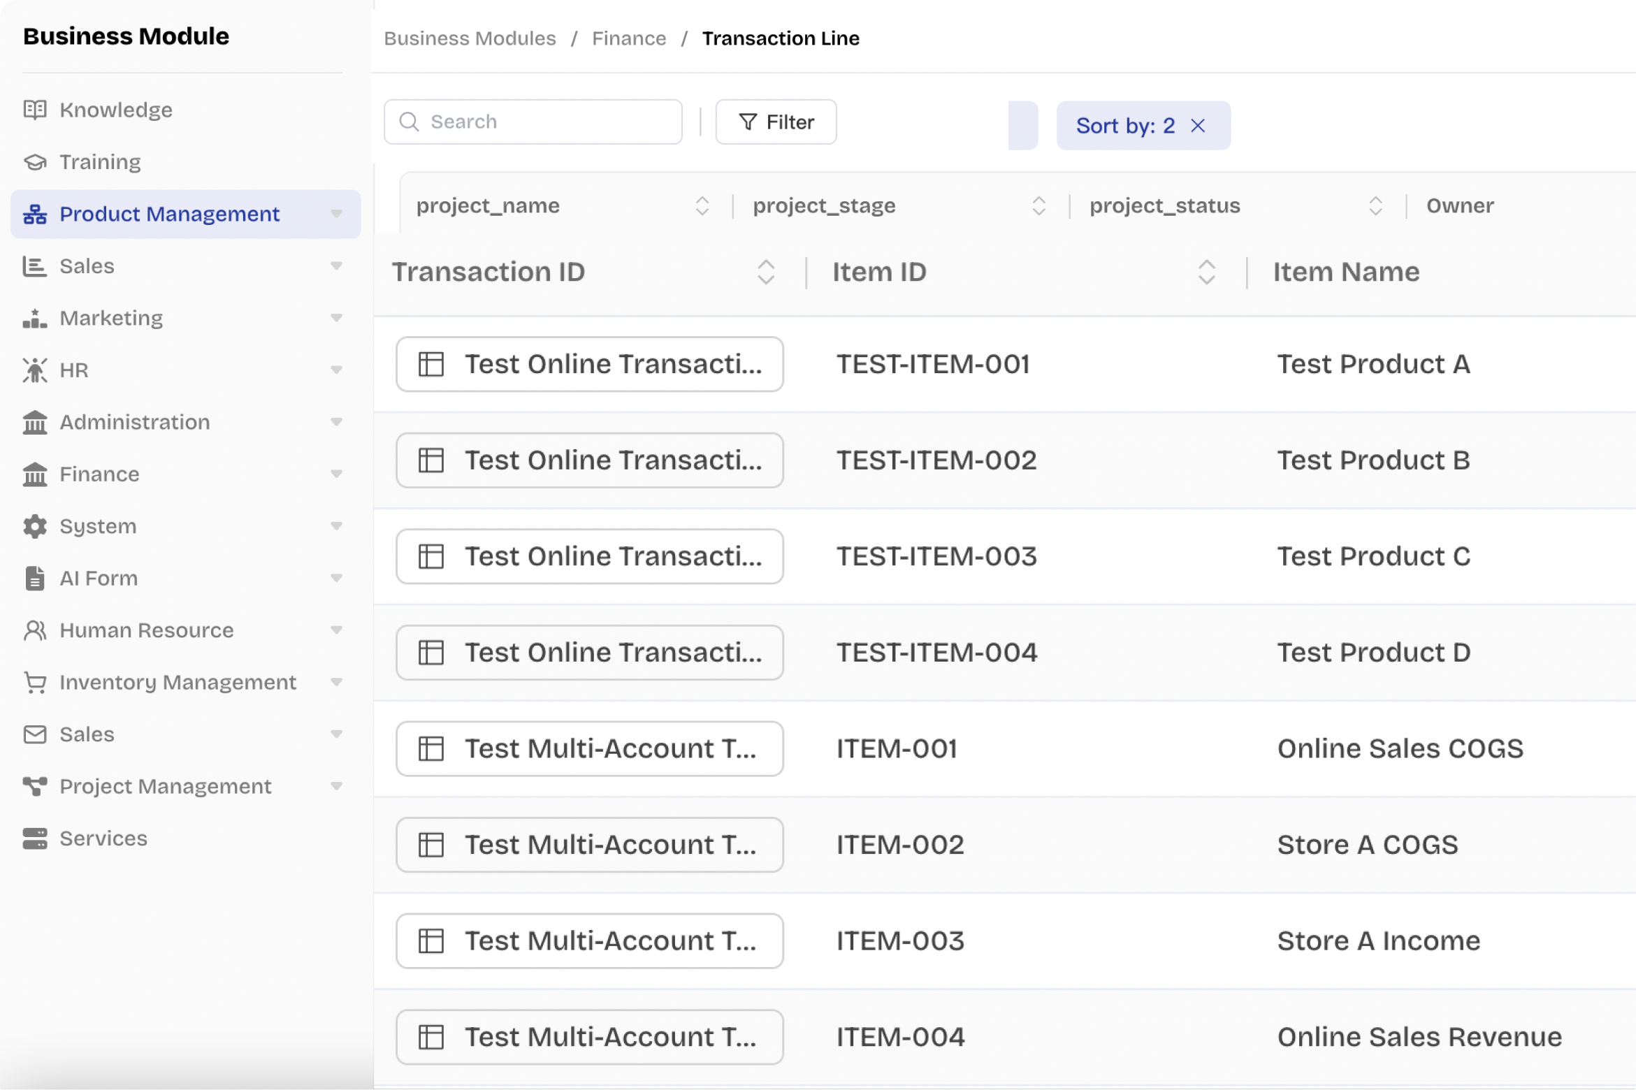Click the AI Form document icon
The height and width of the screenshot is (1090, 1636).
[x=35, y=579]
